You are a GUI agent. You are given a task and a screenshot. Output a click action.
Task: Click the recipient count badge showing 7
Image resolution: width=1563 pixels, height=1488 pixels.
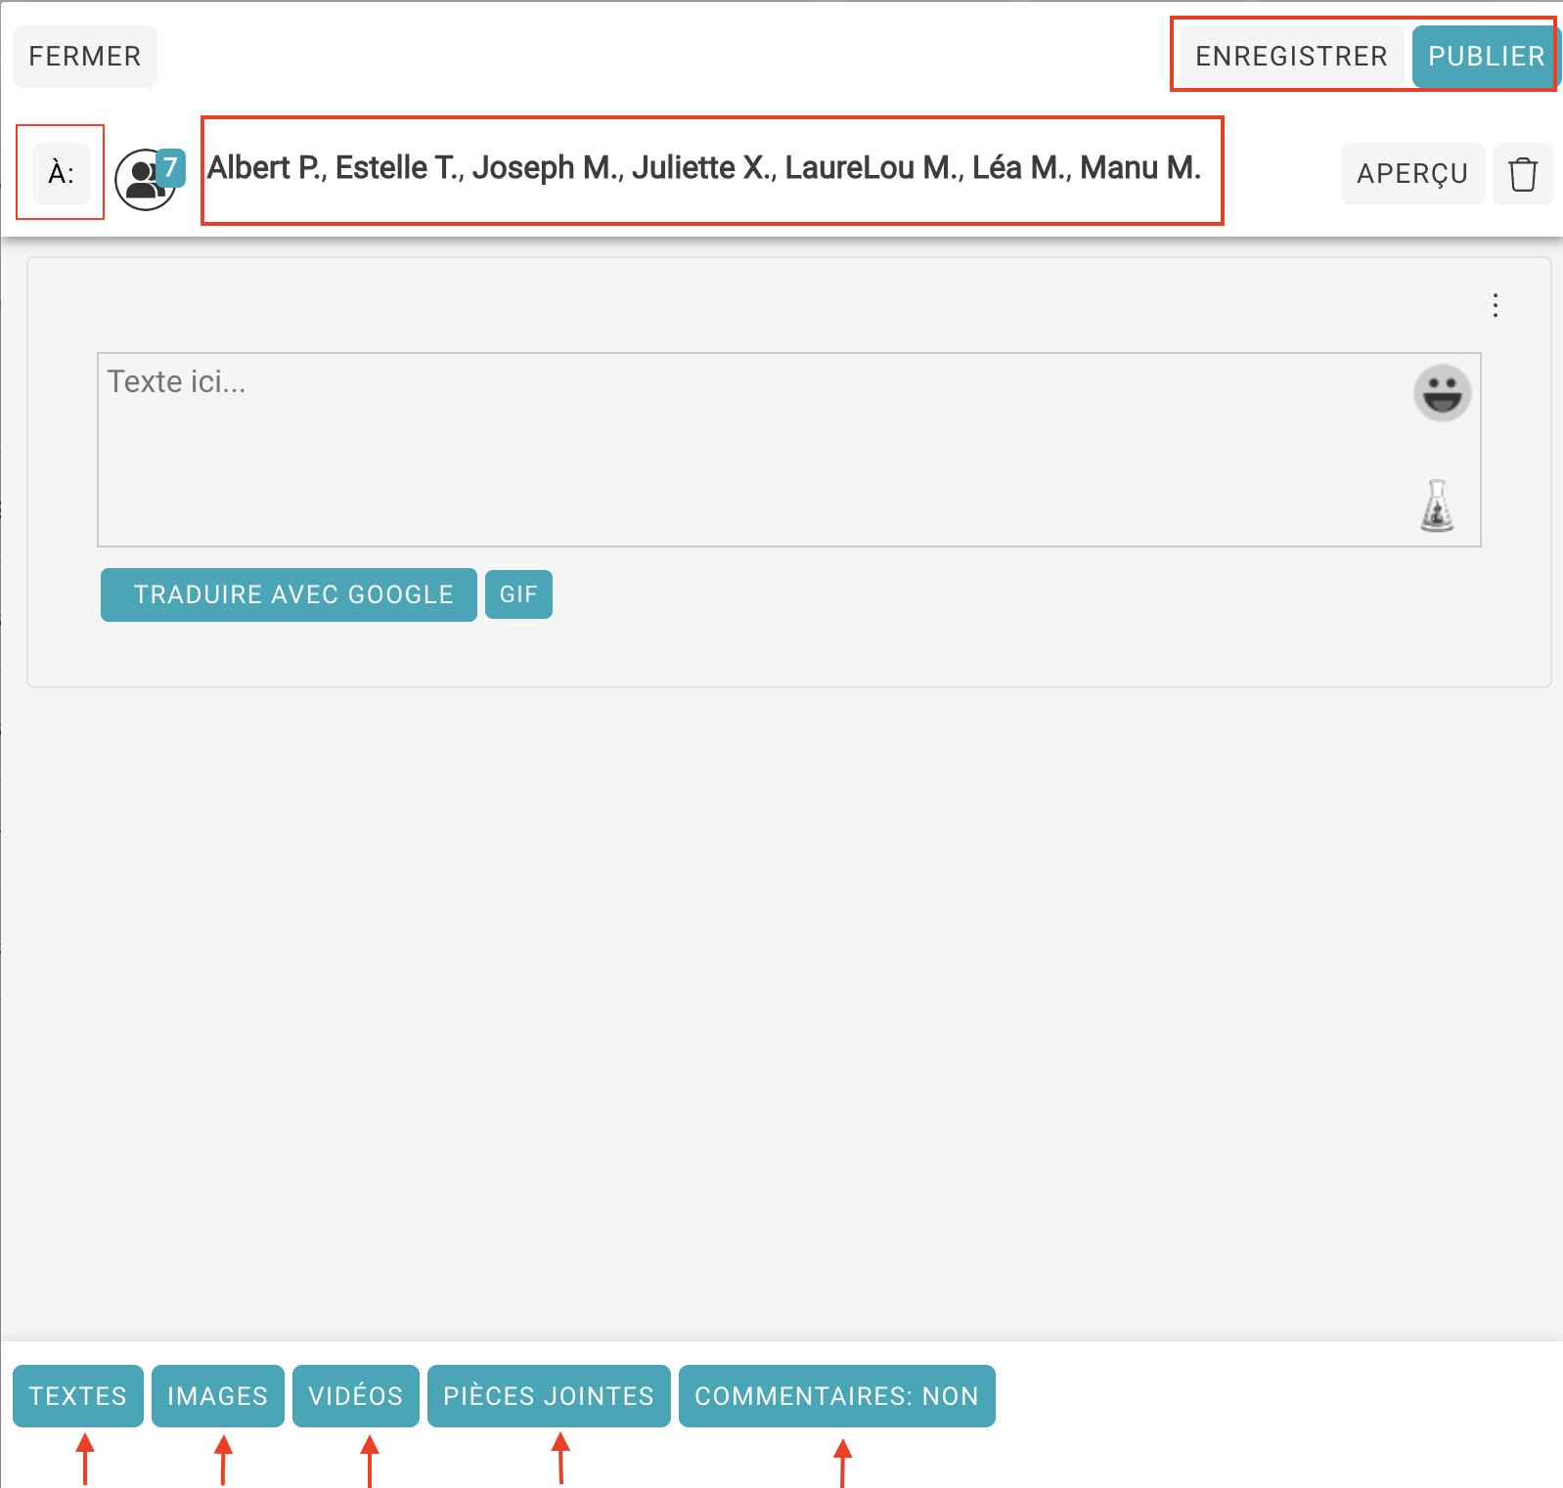coord(171,167)
